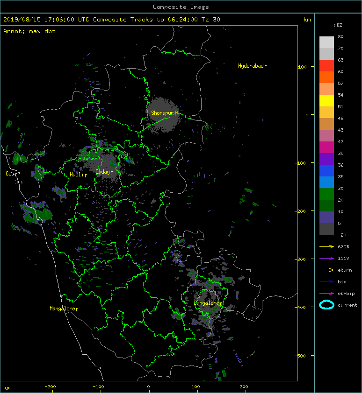The height and width of the screenshot is (393, 362).
Task: Click the Composite_Image title text
Action: point(181,7)
